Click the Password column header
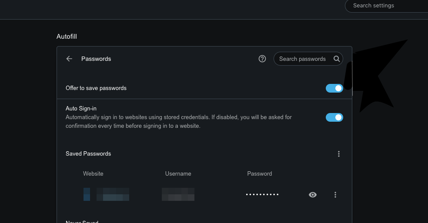This screenshot has height=223, width=428. 259,173
